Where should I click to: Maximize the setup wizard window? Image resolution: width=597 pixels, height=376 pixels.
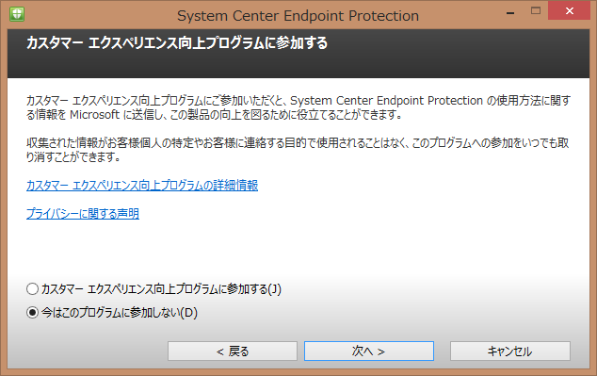click(x=536, y=11)
